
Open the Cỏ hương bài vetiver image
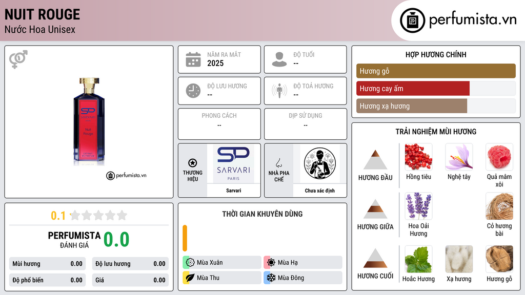(499, 206)
